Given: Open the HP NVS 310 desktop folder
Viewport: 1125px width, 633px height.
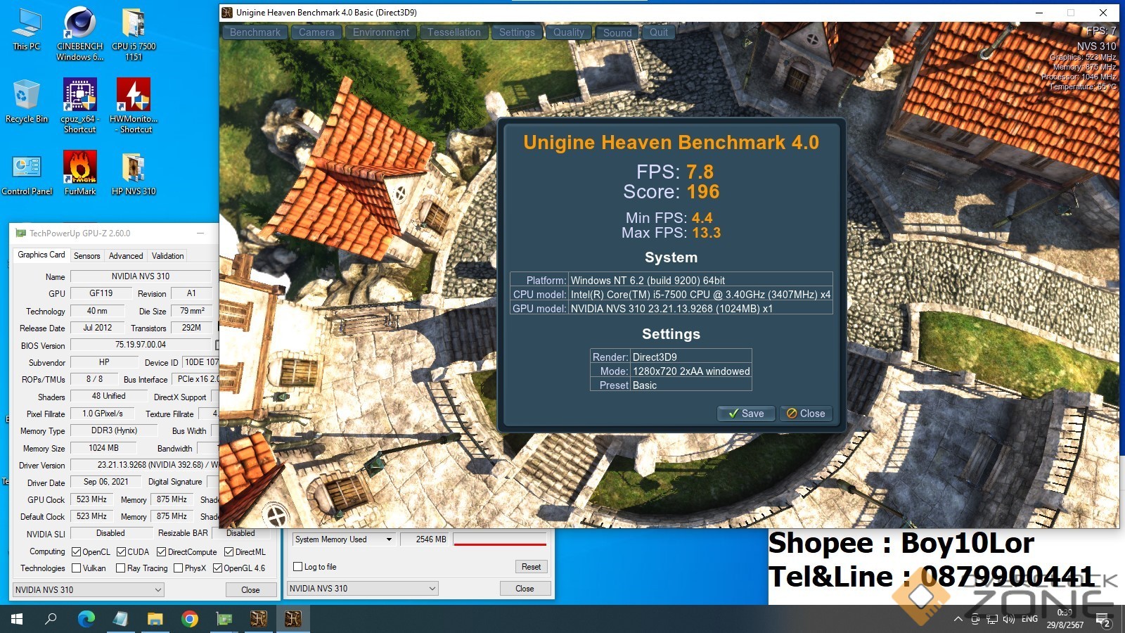Looking at the screenshot, I should [x=134, y=174].
